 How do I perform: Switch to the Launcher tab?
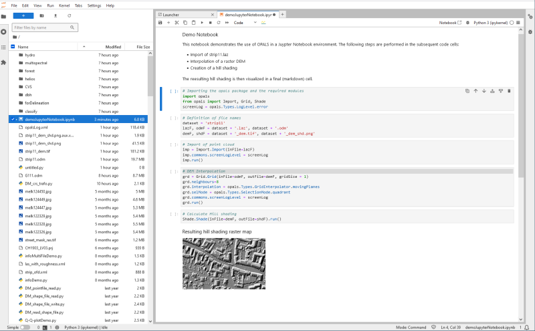171,14
